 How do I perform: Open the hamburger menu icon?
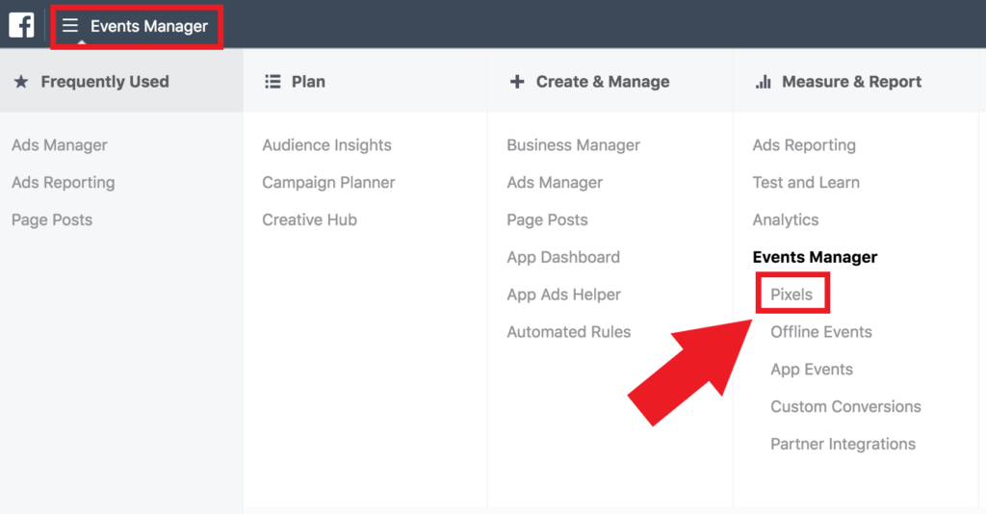click(x=70, y=26)
